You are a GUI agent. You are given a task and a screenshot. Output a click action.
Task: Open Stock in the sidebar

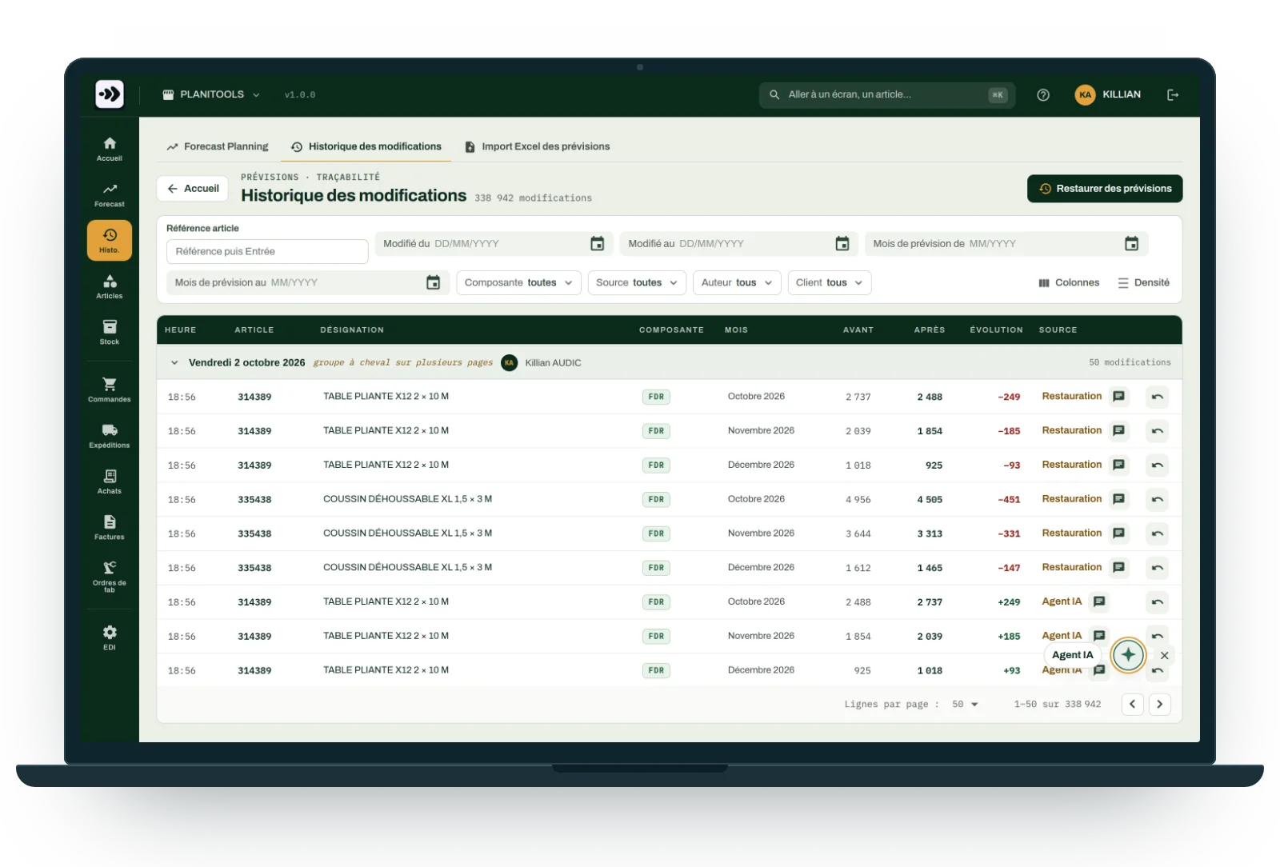[110, 332]
